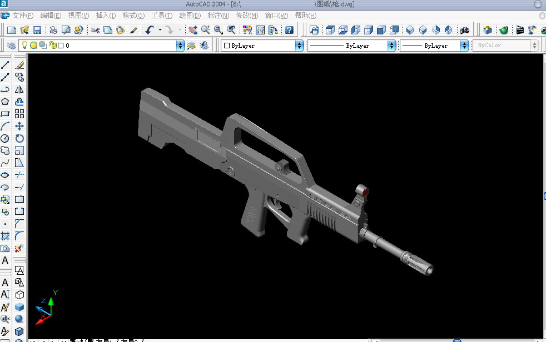This screenshot has height=342, width=546.
Task: Select the Move modify tool
Action: point(19,126)
